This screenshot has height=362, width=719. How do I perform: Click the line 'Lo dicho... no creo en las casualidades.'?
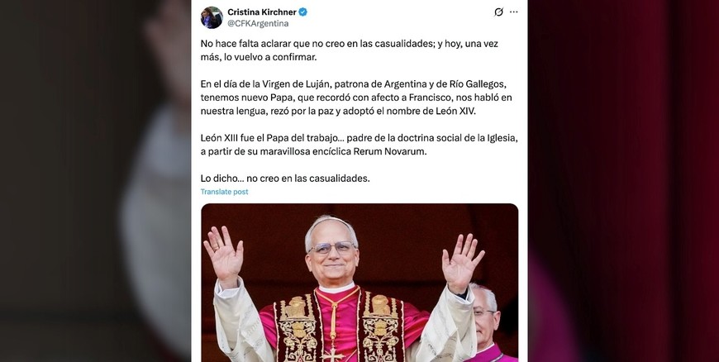(x=285, y=179)
